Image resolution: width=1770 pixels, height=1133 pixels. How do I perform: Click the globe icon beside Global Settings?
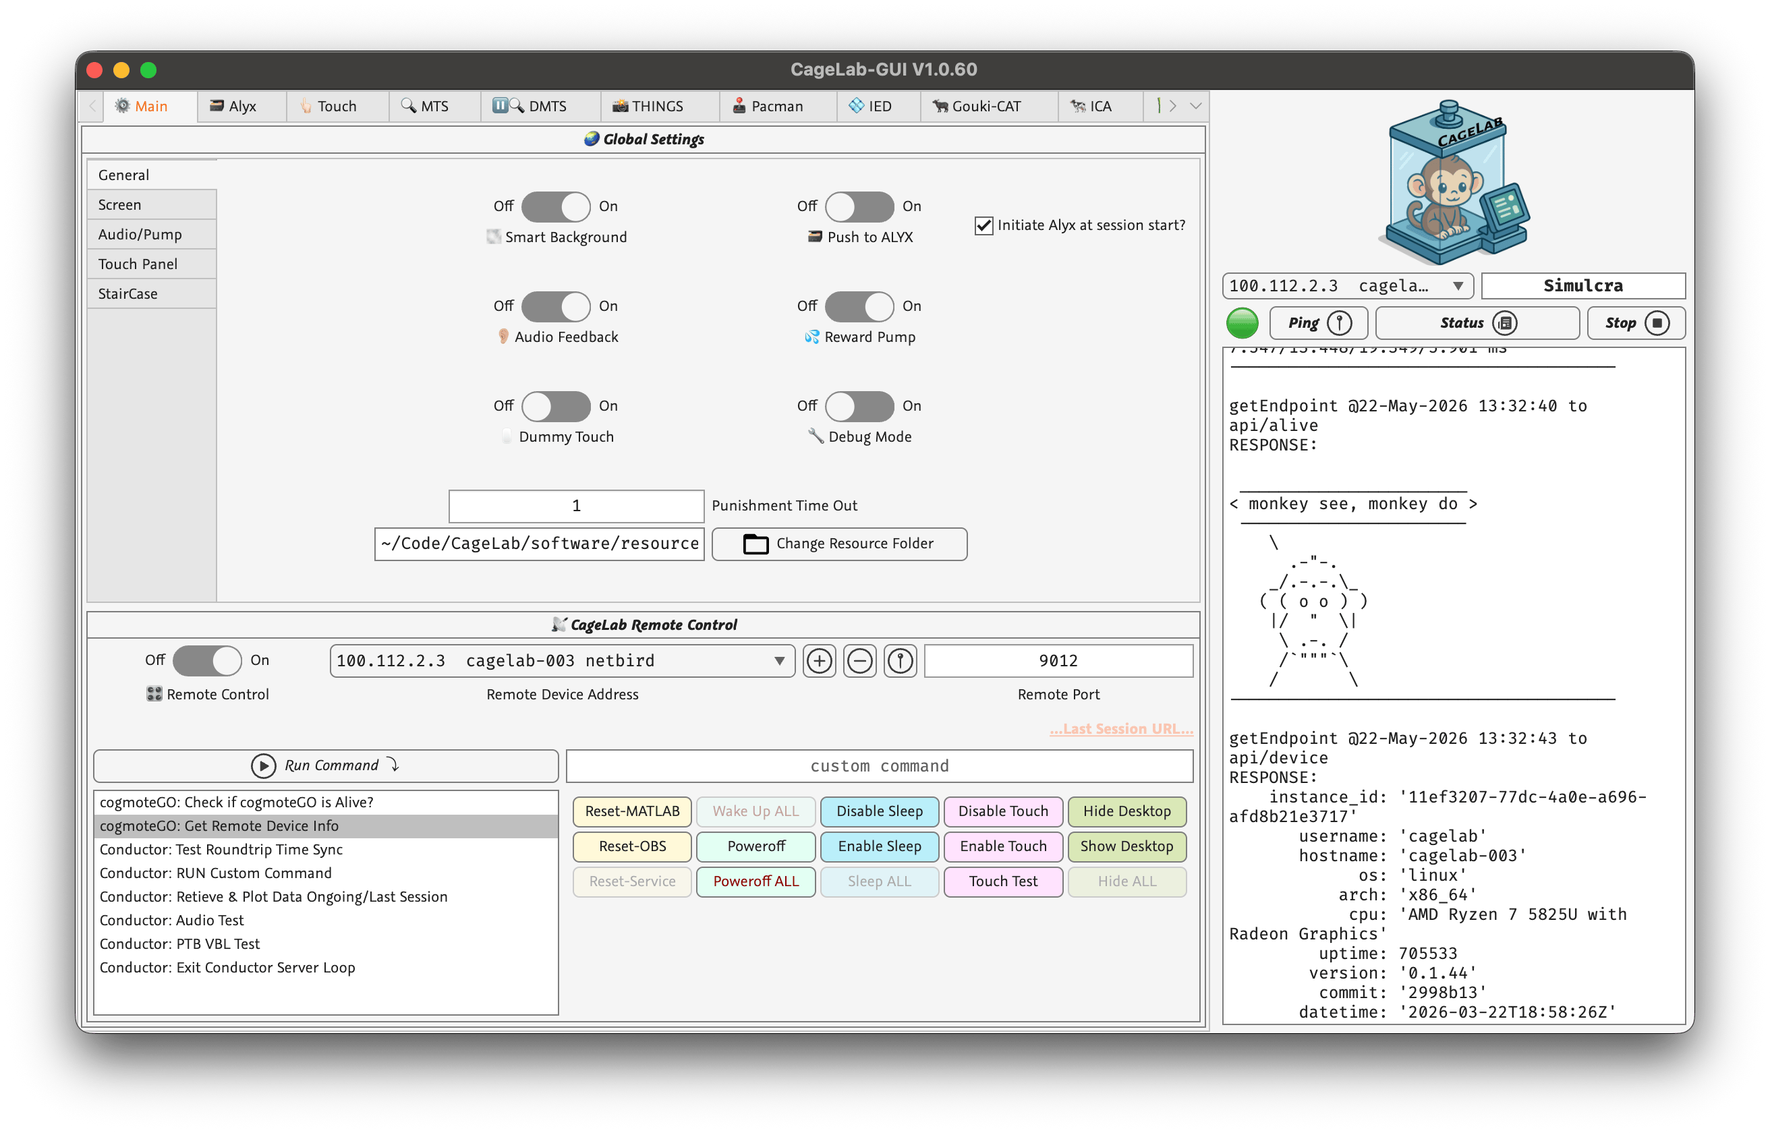click(592, 139)
